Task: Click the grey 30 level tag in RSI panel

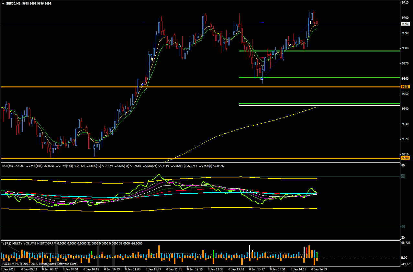Action: tap(403, 227)
